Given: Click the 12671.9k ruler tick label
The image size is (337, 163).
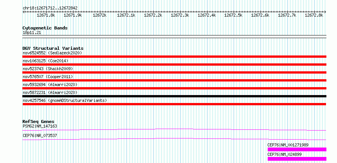Looking at the screenshot, I should pos(73,15).
